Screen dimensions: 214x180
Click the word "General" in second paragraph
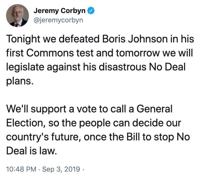[x=155, y=109]
